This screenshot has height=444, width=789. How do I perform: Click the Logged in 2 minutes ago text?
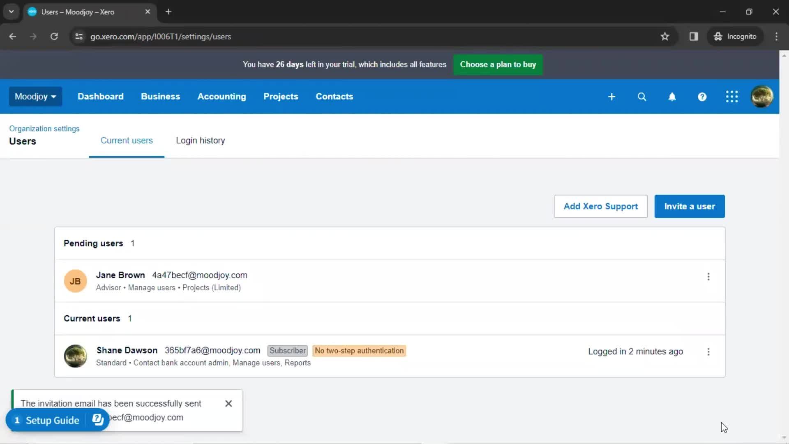636,351
